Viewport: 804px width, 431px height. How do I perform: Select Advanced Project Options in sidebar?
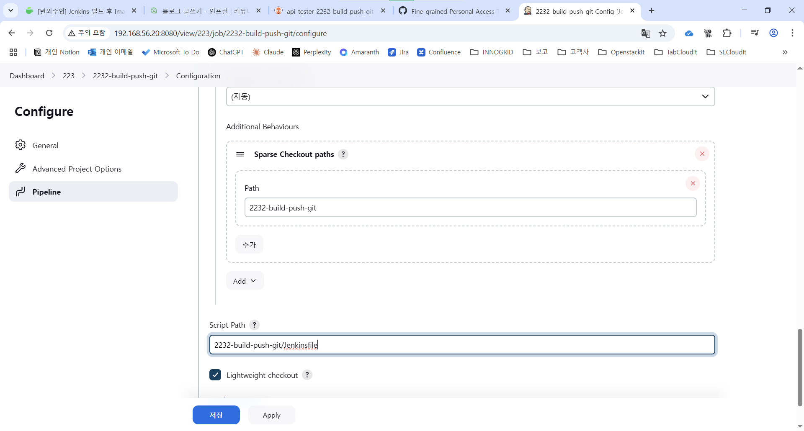[x=93, y=169]
